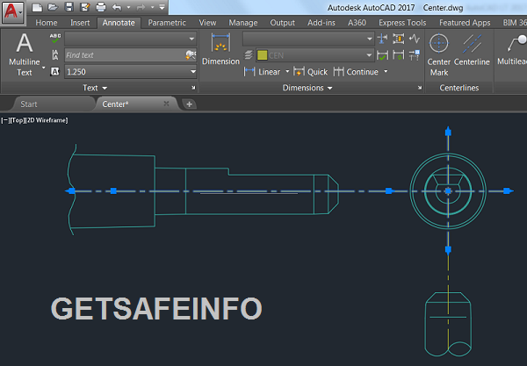Image resolution: width=527 pixels, height=366 pixels.
Task: Click the Dimension Jogged Linear icon
Action: pos(415,39)
